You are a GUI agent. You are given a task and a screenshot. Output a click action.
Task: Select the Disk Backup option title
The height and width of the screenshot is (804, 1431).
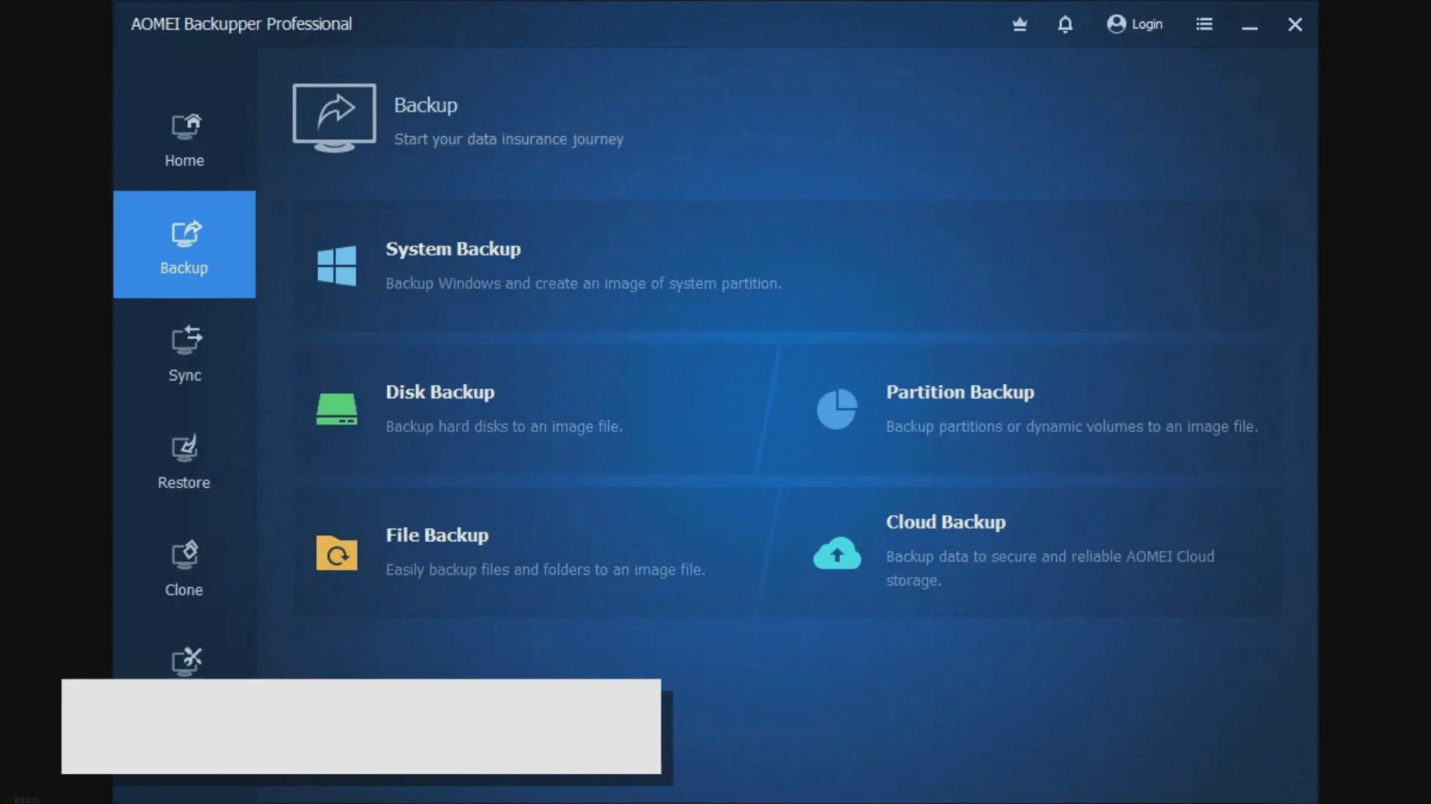tap(440, 392)
